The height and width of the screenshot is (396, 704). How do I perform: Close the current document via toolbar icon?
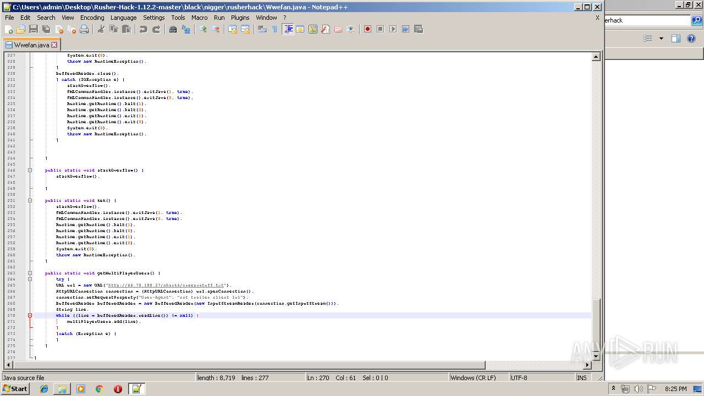coord(59,29)
